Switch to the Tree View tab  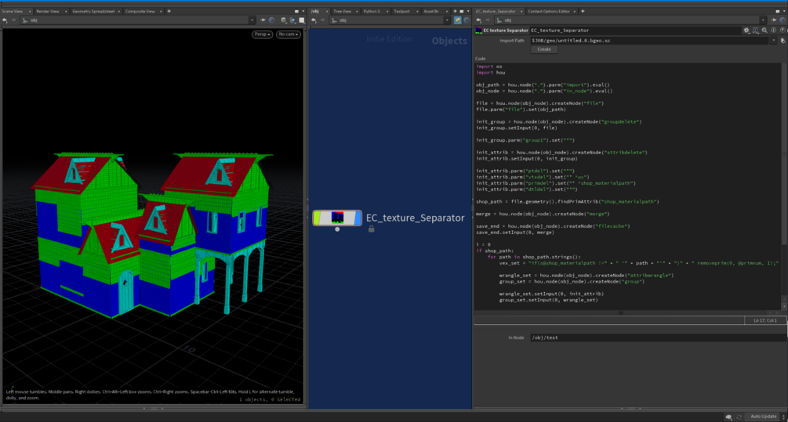pos(342,11)
